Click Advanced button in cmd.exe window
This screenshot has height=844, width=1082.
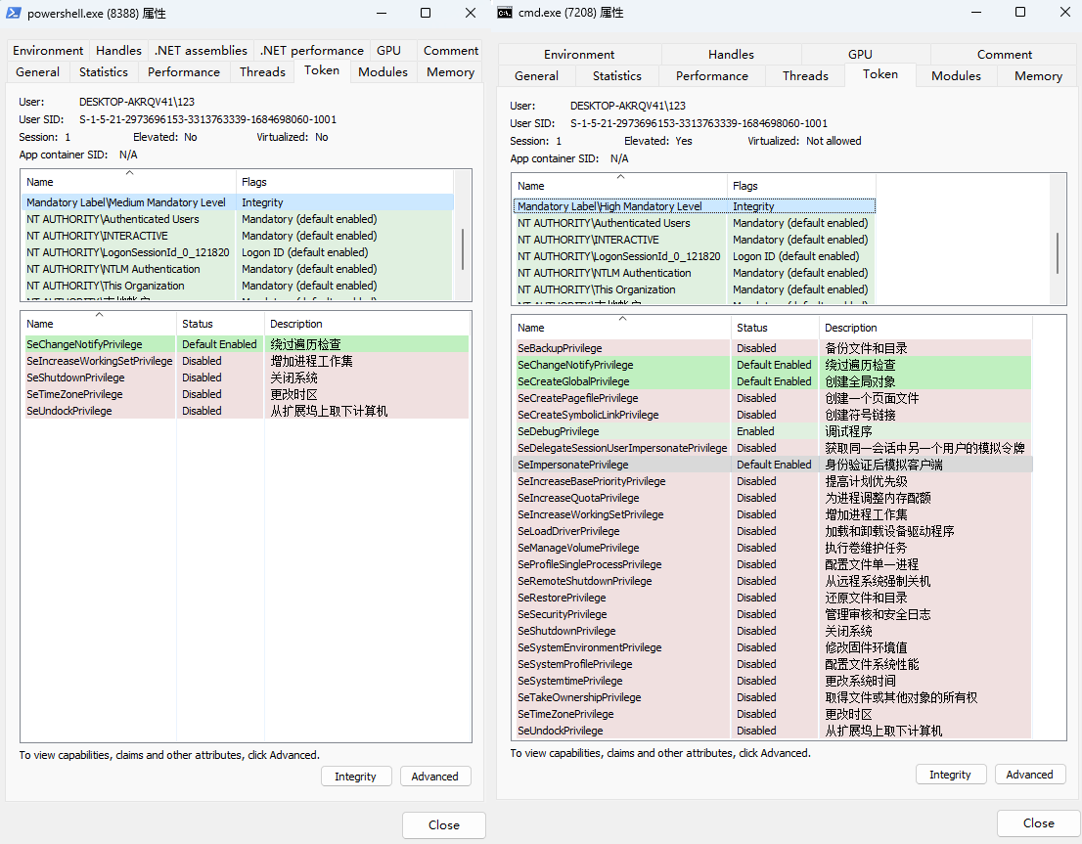tap(1029, 775)
